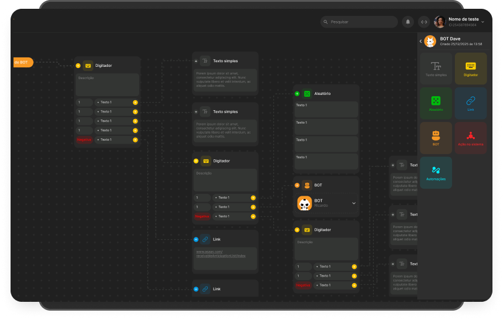Add a Texto simples block from panel
Image resolution: width=503 pixels, height=320 pixels.
tap(436, 69)
